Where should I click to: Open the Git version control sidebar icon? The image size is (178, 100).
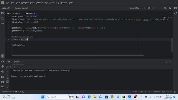point(3,87)
